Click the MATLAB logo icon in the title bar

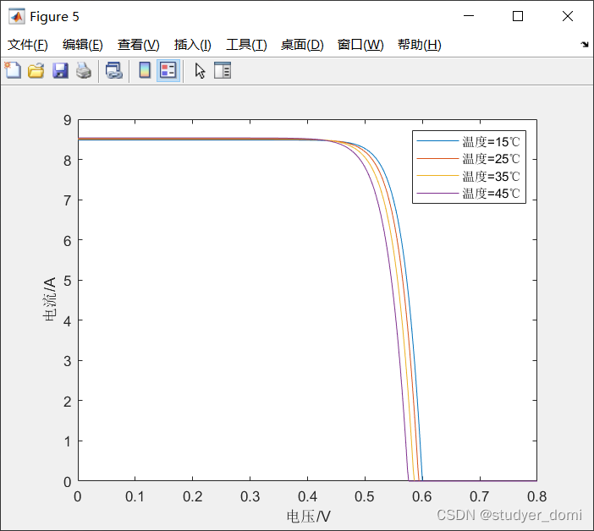pyautogui.click(x=17, y=17)
